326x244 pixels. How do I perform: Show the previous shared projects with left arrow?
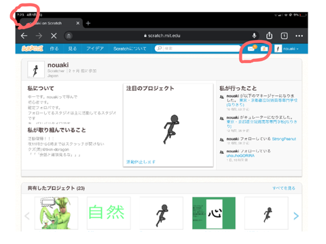tap(27, 216)
